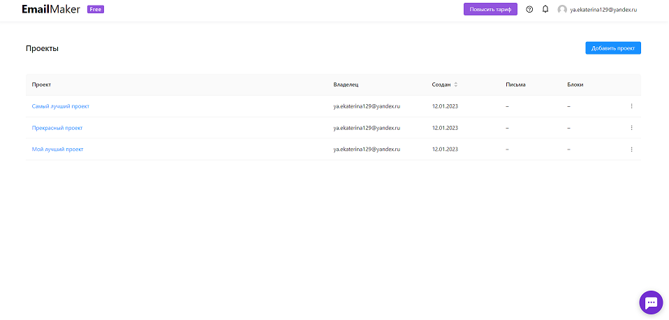
Task: Click the Создан column header label
Action: point(441,85)
